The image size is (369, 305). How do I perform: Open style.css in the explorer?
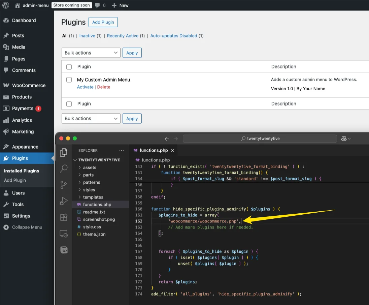pos(92,227)
